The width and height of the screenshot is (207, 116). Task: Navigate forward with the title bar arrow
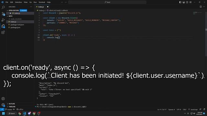(66, 2)
